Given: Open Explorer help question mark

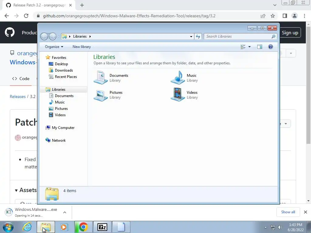Looking at the screenshot, I should point(270,47).
